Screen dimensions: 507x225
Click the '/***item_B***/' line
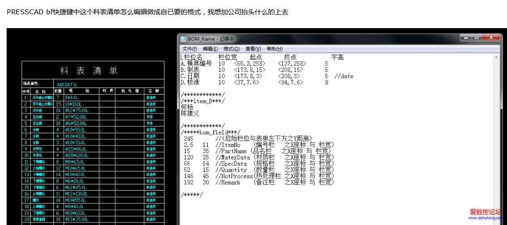click(x=203, y=101)
